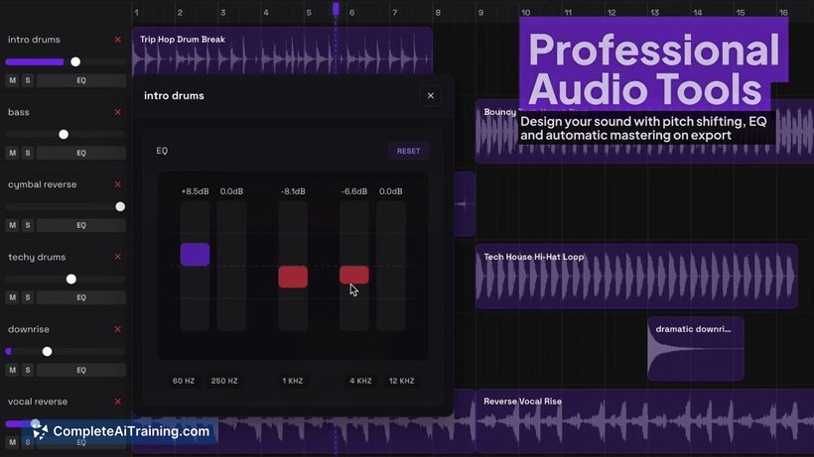814x457 pixels.
Task: Open EQ for cymbal reverse track
Action: pos(81,225)
